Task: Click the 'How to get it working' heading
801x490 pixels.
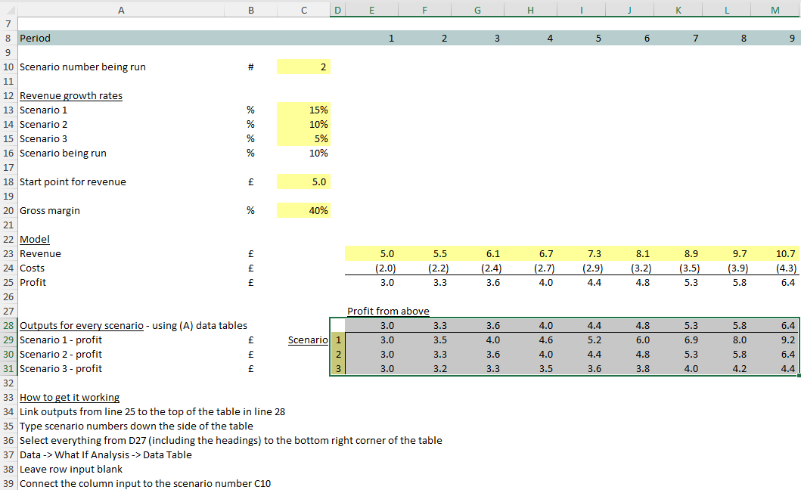Action: pos(70,398)
